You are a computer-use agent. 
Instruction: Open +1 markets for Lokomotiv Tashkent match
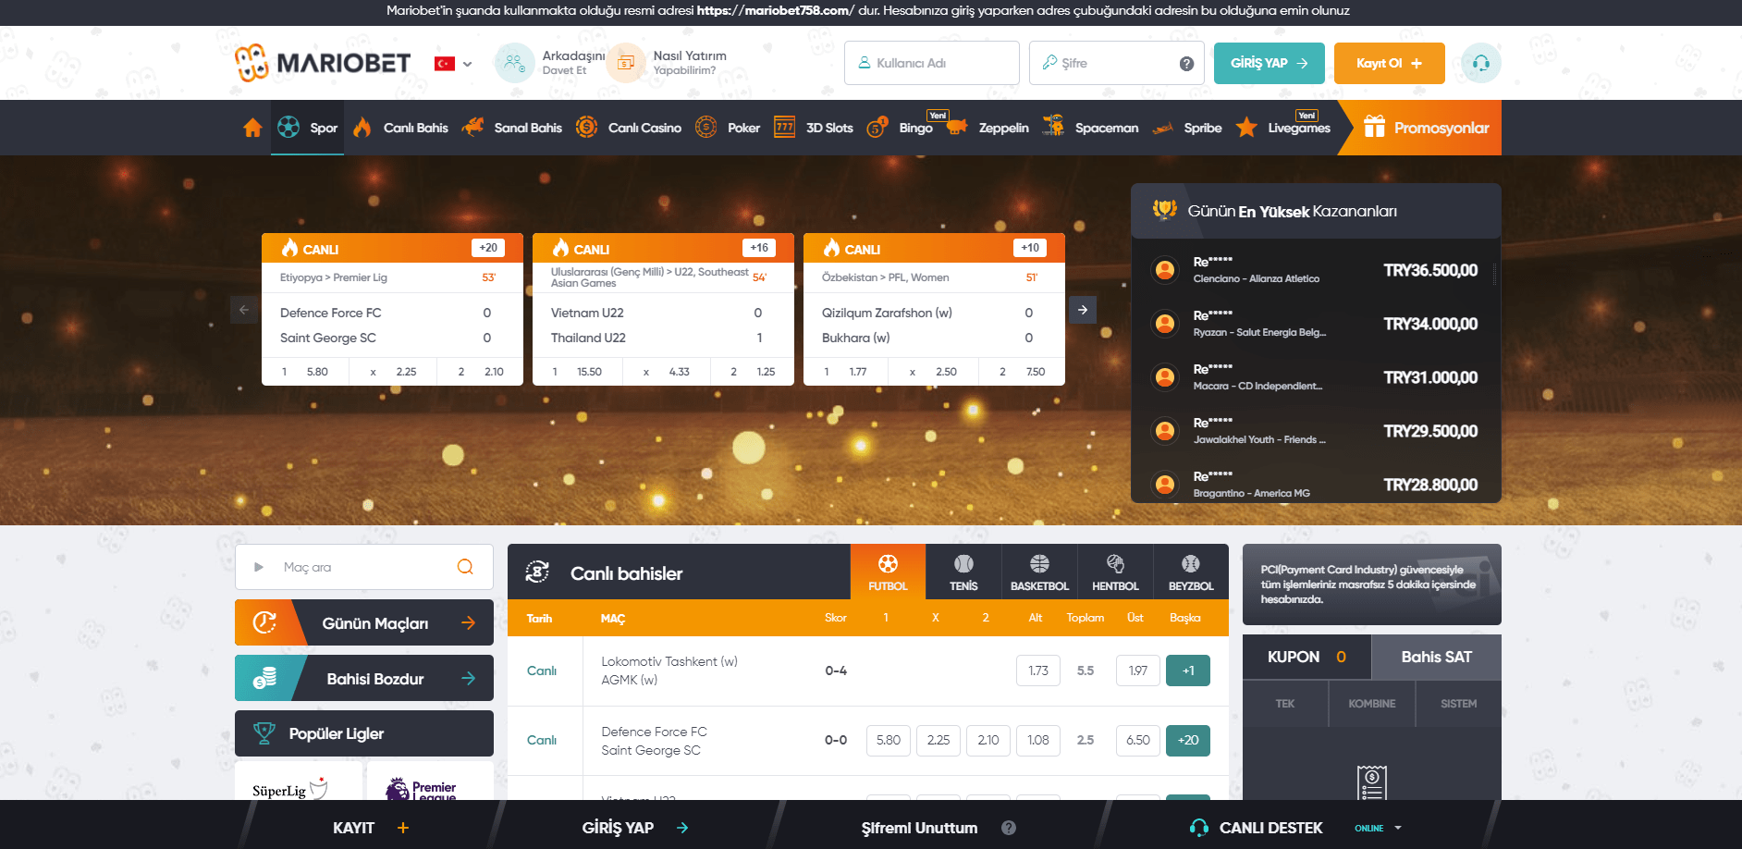click(1188, 671)
